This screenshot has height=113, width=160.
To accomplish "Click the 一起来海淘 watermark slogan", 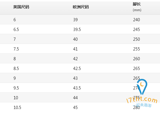I will 142,105.
